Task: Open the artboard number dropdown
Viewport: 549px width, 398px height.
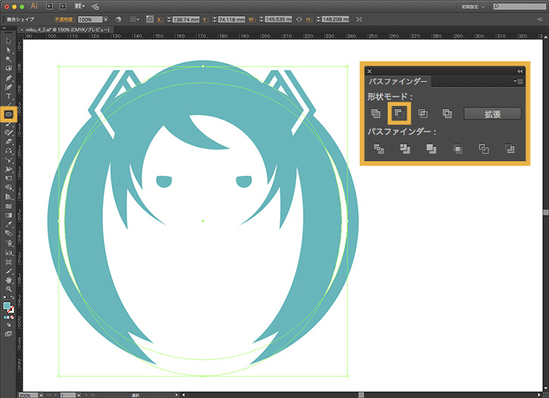Action: point(79,395)
